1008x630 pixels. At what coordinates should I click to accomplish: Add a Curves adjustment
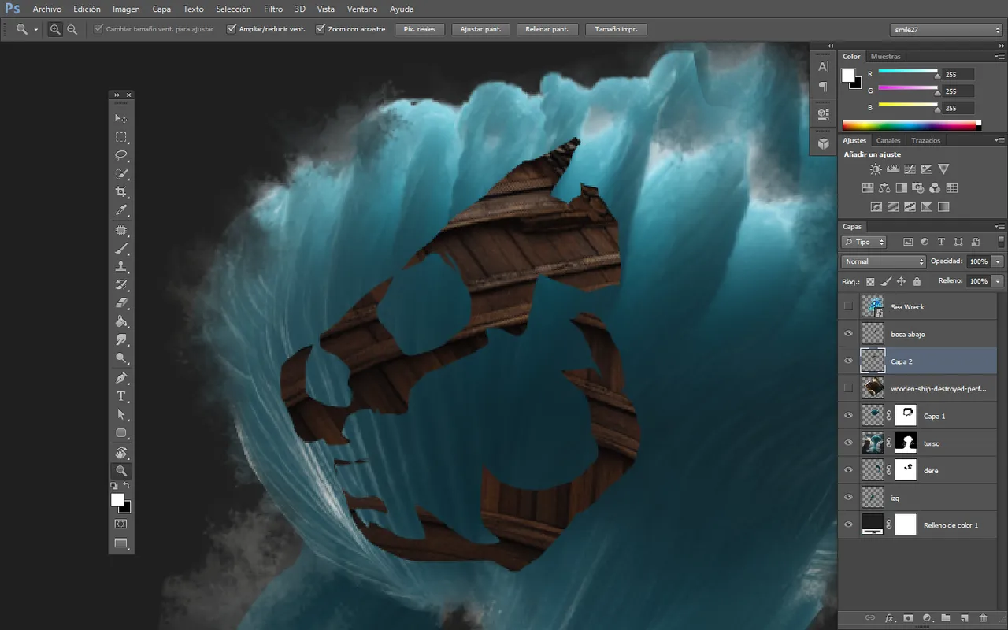[910, 169]
